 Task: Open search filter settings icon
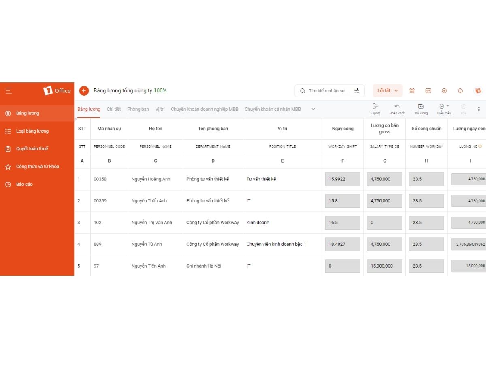[357, 91]
